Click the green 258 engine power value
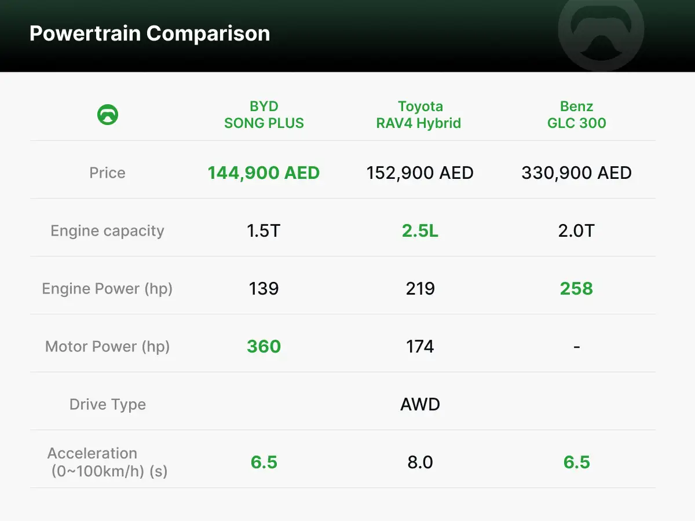695x521 pixels. coord(576,288)
